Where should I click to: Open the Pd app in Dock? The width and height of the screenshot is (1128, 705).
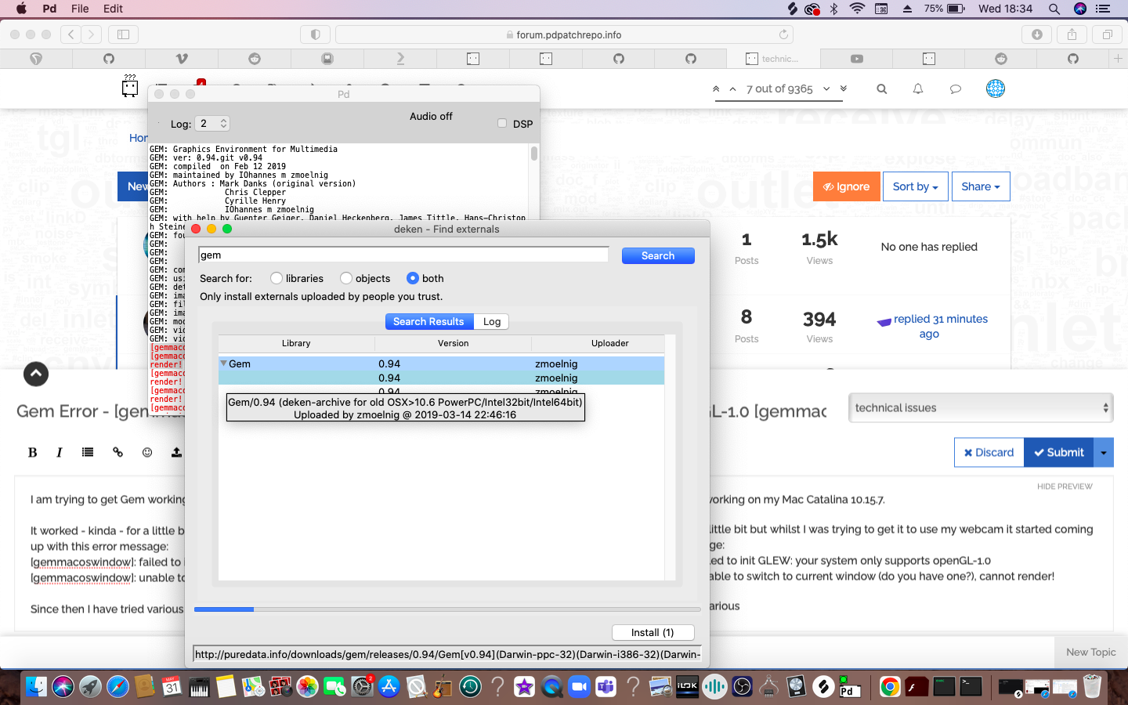(849, 687)
